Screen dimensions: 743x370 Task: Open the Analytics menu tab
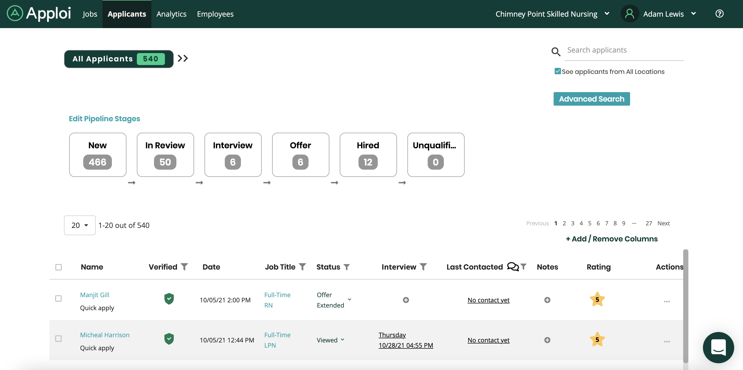click(171, 14)
